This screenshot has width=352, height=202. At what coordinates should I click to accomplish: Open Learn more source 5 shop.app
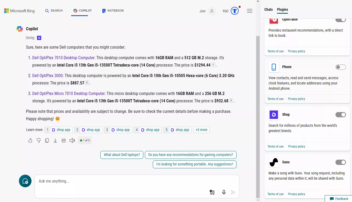click(177, 130)
